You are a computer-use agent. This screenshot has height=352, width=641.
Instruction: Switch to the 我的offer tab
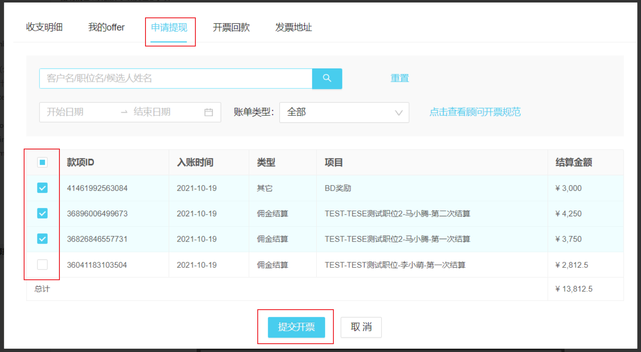point(106,27)
